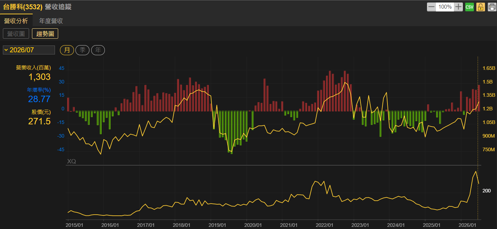This screenshot has width=497, height=229.
Task: Click the 2017/01 x-axis label
Action: click(x=146, y=225)
